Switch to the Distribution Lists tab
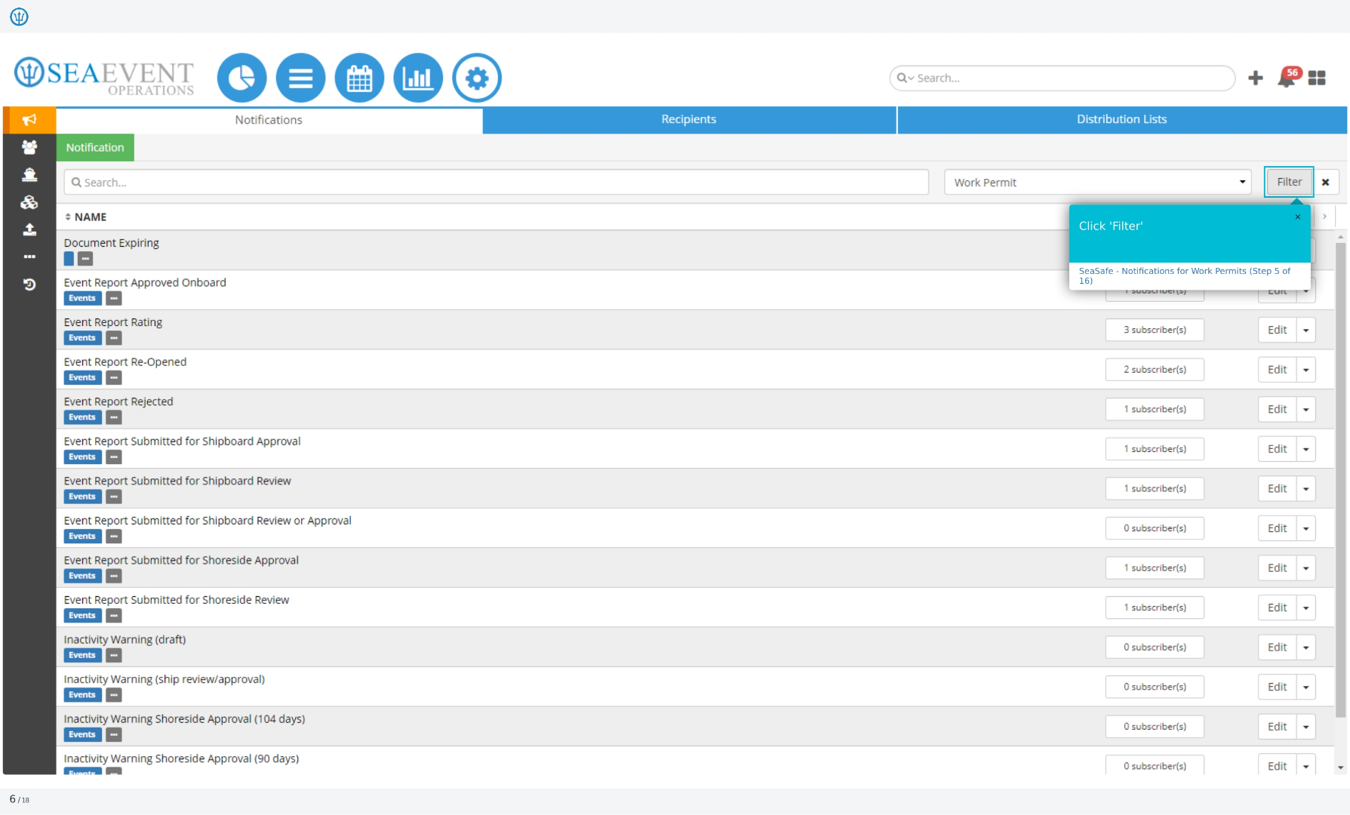1350x815 pixels. tap(1121, 119)
